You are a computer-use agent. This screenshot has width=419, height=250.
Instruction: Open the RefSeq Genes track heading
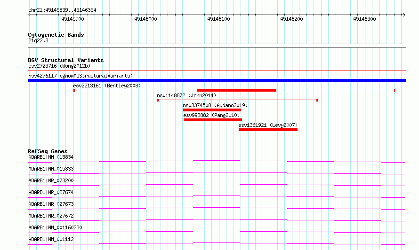(x=48, y=151)
